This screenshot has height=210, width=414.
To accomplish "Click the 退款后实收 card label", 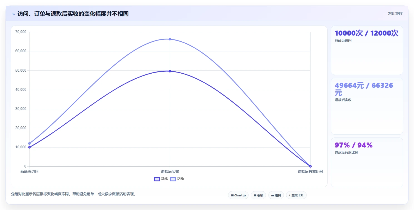I will click(343, 100).
